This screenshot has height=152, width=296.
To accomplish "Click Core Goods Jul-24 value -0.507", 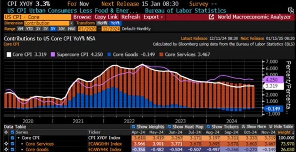I will [x=194, y=150].
